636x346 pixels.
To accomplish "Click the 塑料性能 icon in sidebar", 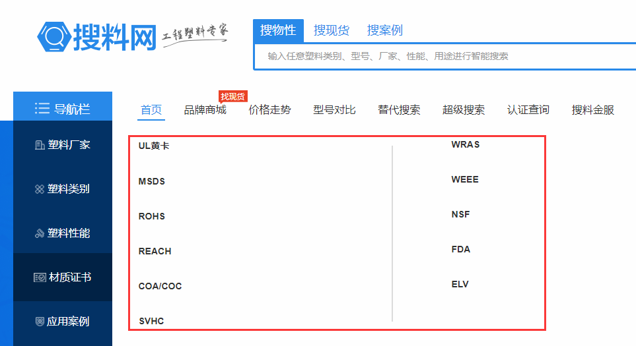I will click(x=39, y=233).
